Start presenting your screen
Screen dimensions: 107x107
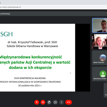coord(55,102)
